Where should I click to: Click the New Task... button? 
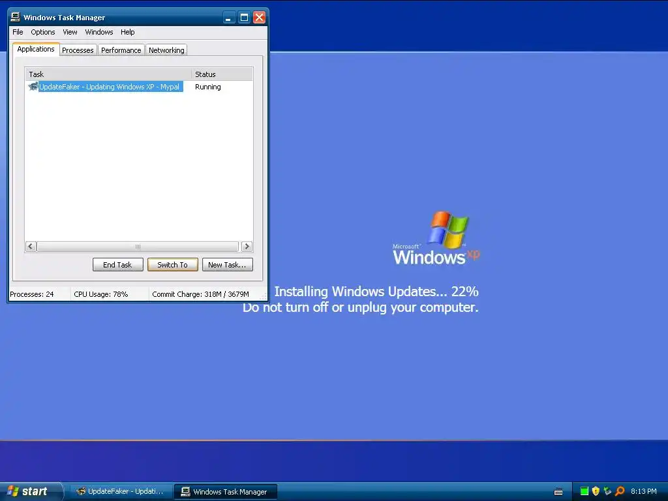(227, 265)
